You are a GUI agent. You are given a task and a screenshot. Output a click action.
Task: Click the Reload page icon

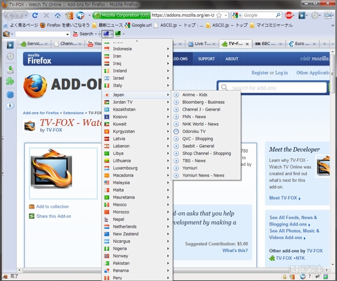35,15
